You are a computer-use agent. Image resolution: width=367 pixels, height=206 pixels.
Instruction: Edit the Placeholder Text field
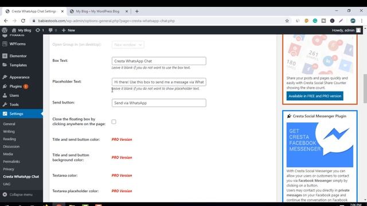(x=159, y=82)
